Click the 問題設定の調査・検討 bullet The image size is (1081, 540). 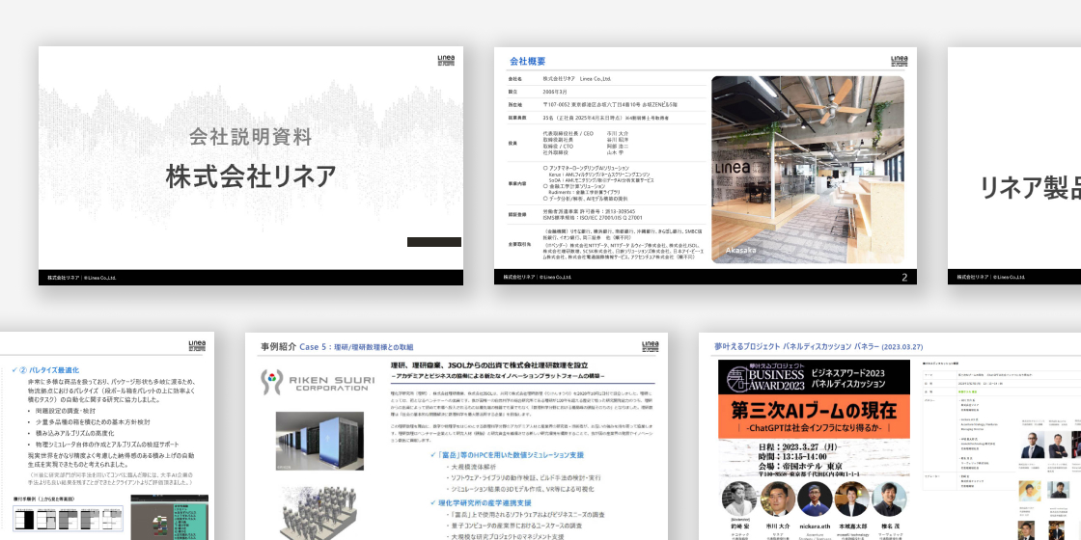coord(68,411)
